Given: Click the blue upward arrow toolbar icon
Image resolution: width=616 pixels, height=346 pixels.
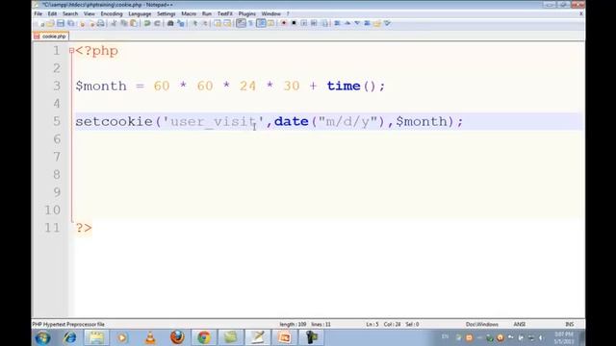Looking at the screenshot, I should click(x=347, y=23).
